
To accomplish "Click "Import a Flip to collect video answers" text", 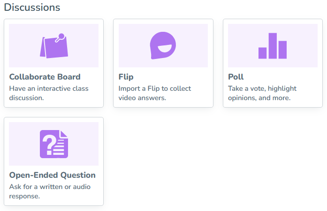I will click(x=155, y=93).
